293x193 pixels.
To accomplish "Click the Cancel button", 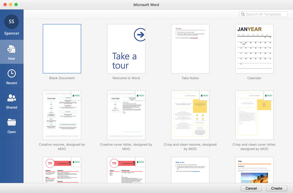I will tap(251, 188).
